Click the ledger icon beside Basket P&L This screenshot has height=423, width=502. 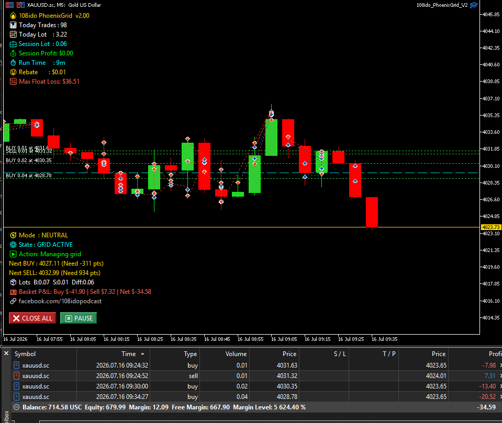[13, 292]
